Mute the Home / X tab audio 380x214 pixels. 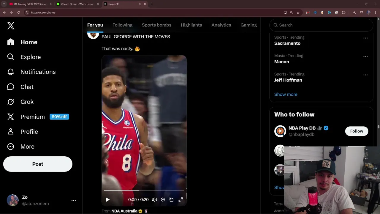140,4
